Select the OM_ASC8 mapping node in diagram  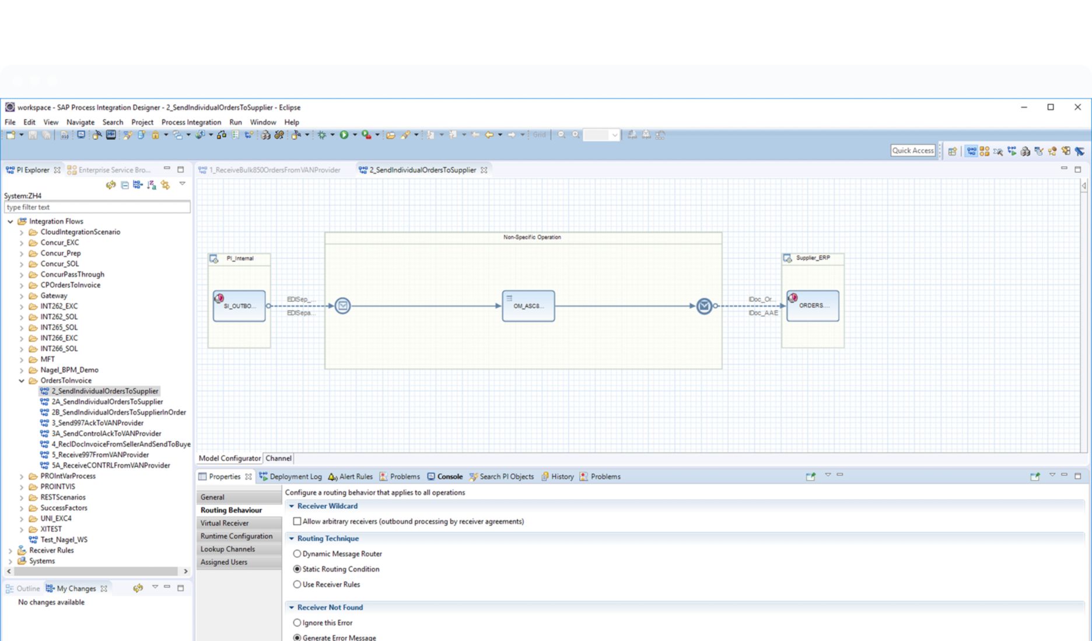[528, 306]
